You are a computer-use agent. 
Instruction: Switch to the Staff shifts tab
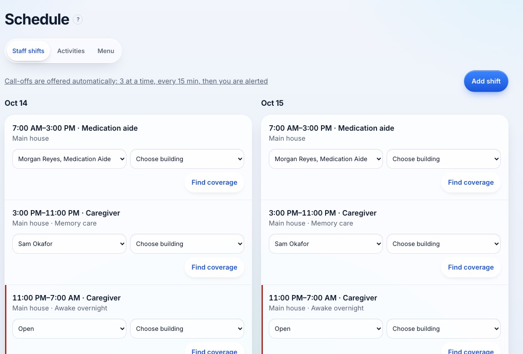[x=28, y=51]
